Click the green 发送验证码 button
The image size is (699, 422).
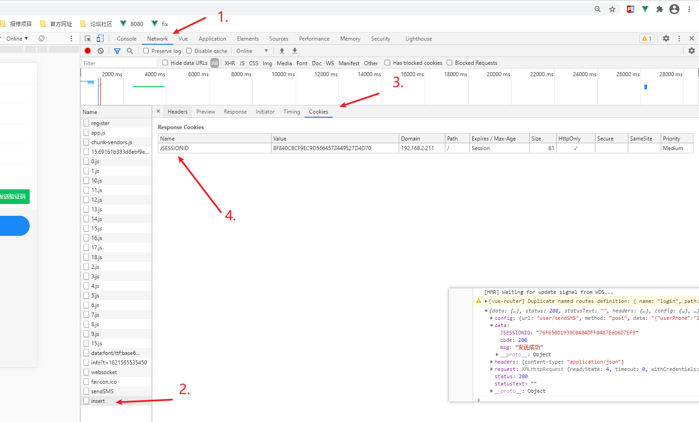click(x=15, y=197)
